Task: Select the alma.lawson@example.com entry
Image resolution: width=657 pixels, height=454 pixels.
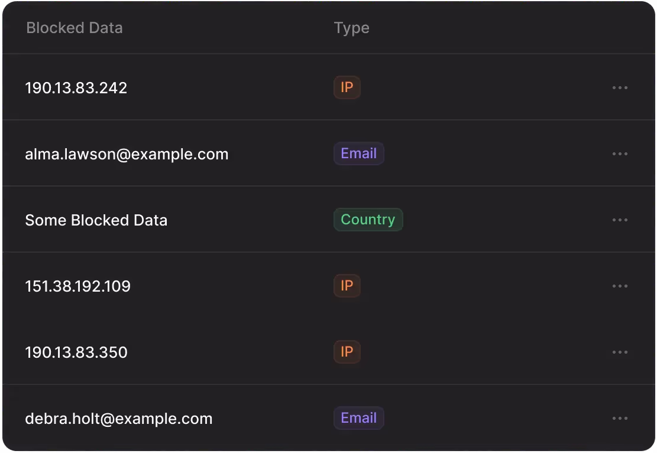Action: (127, 154)
